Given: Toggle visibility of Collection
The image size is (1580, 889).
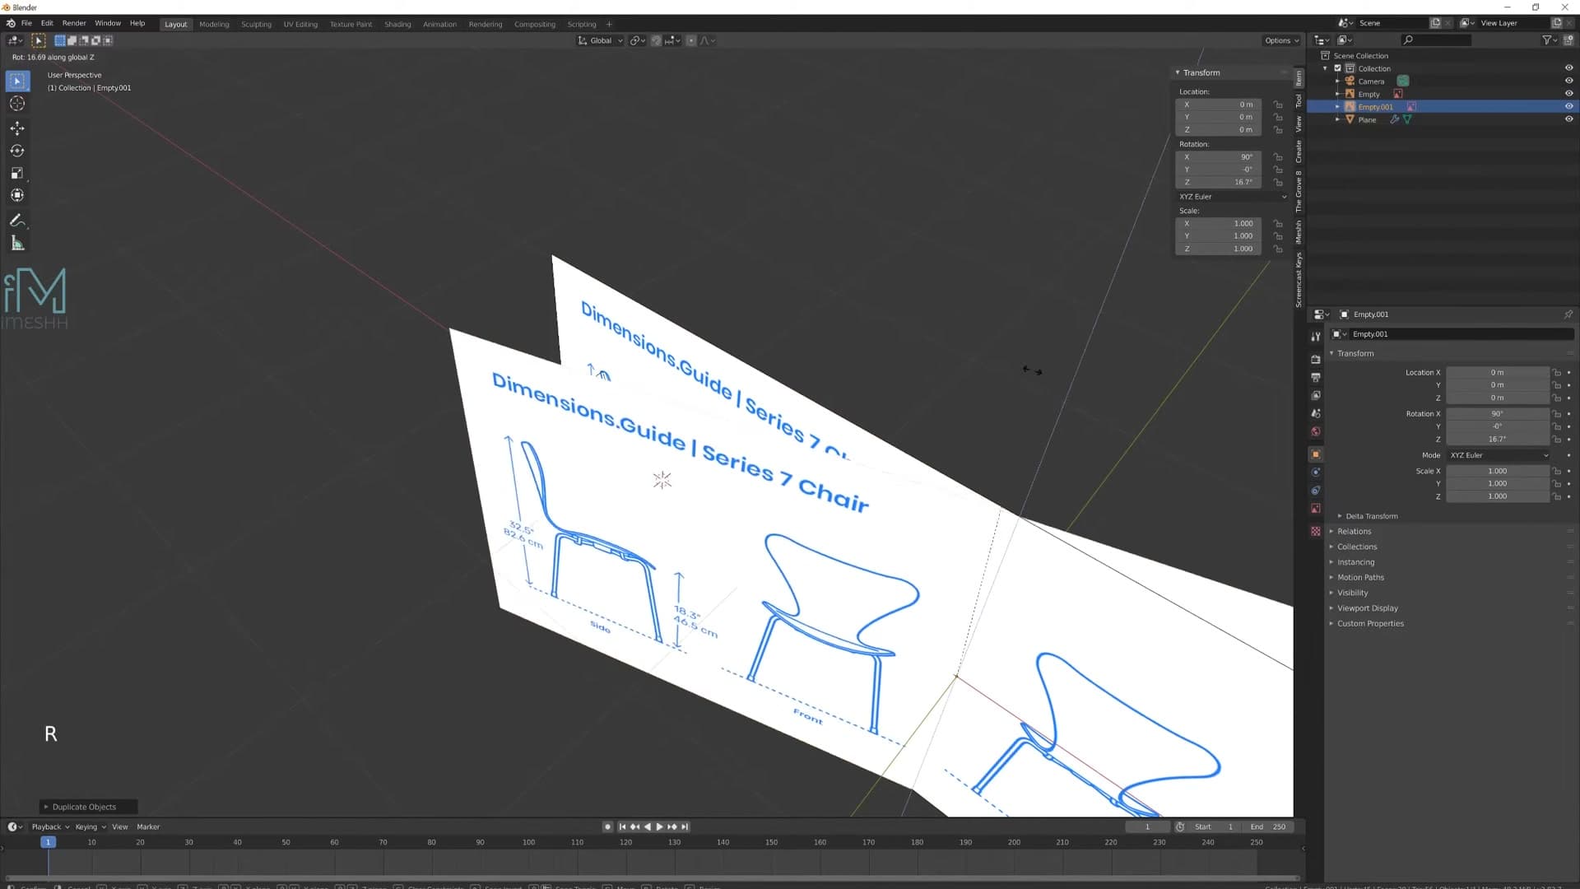Looking at the screenshot, I should click(1568, 68).
